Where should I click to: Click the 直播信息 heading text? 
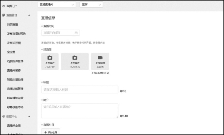[48, 18]
